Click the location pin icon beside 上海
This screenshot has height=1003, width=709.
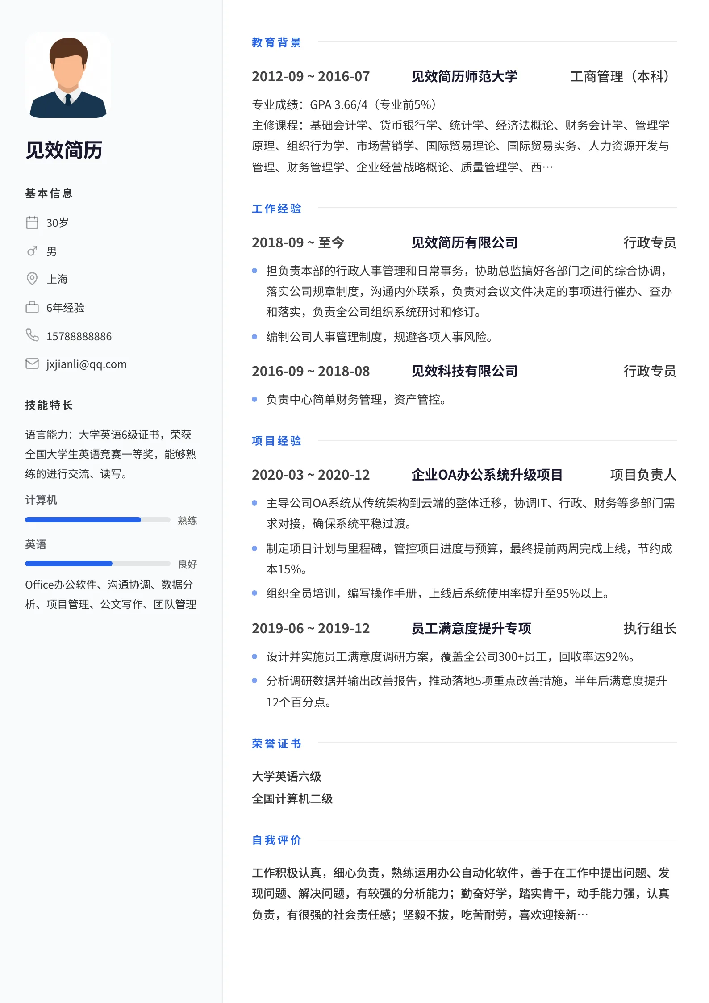32,279
